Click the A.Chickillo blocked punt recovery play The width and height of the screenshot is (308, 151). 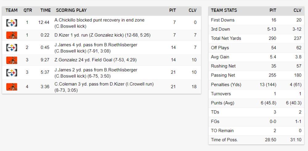(x=99, y=23)
